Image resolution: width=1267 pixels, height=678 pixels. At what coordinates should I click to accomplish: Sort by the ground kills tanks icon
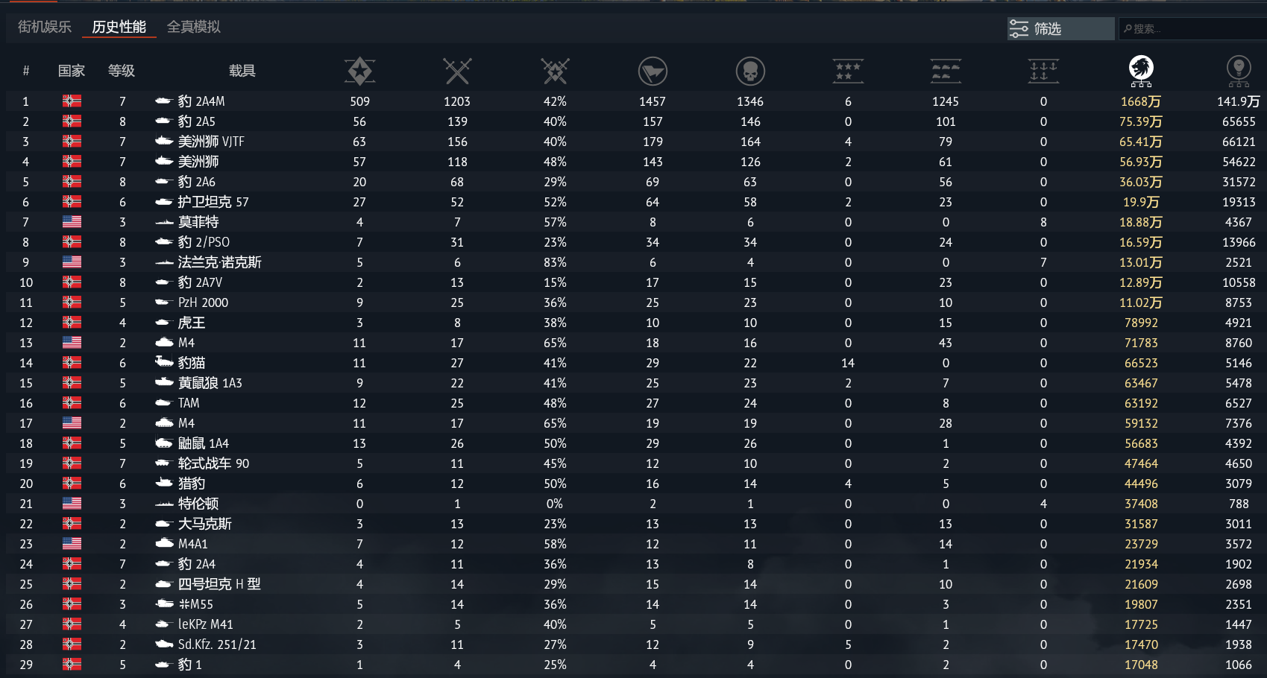(x=946, y=71)
